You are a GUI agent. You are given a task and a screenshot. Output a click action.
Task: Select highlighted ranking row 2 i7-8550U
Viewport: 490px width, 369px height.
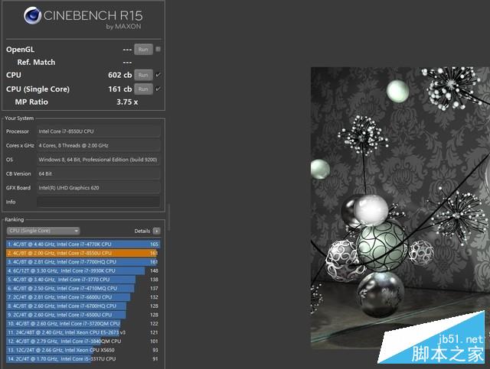[83, 253]
